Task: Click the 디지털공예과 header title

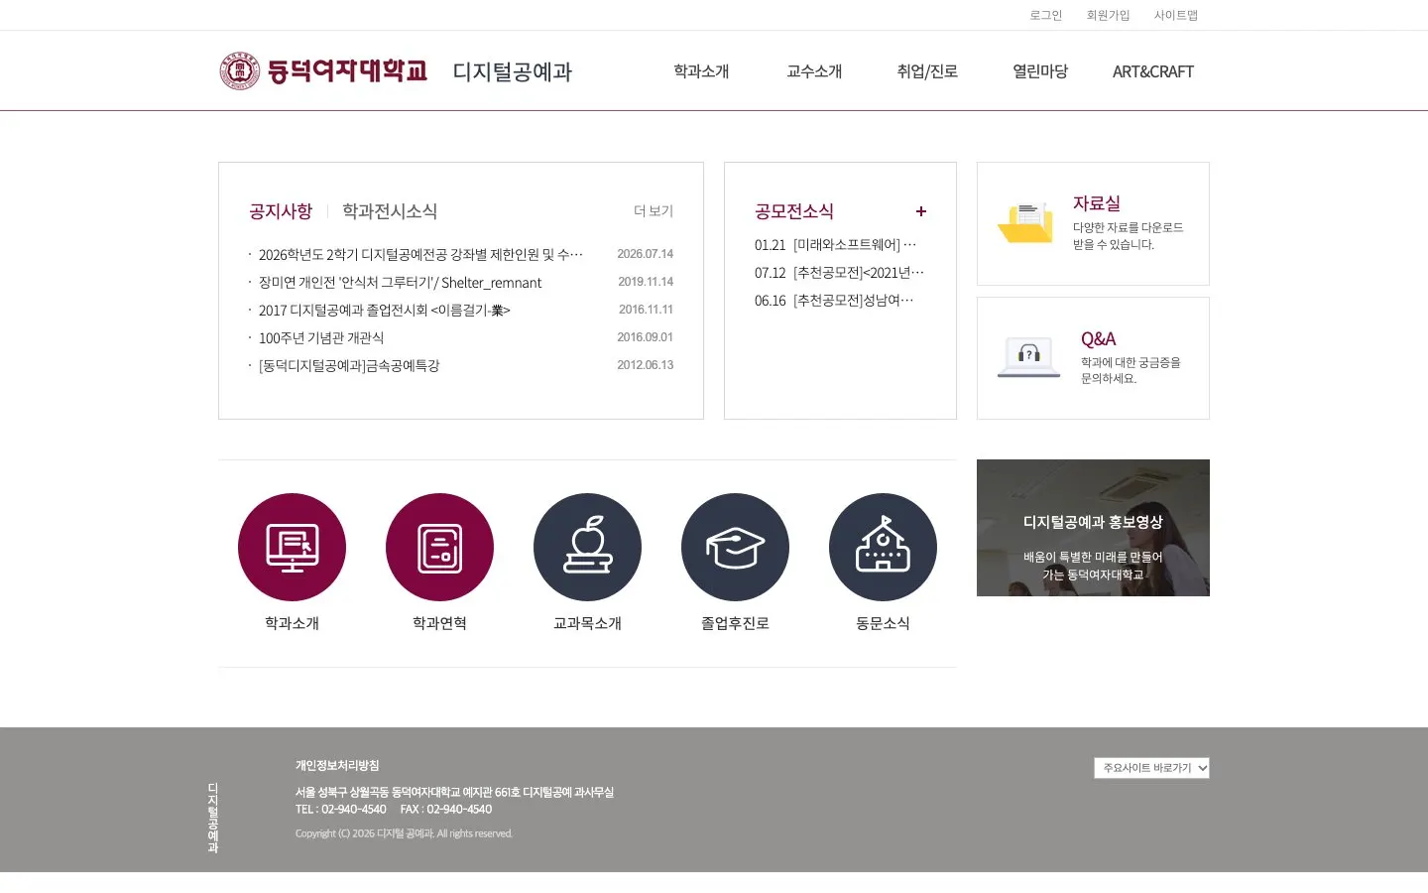Action: pyautogui.click(x=513, y=71)
